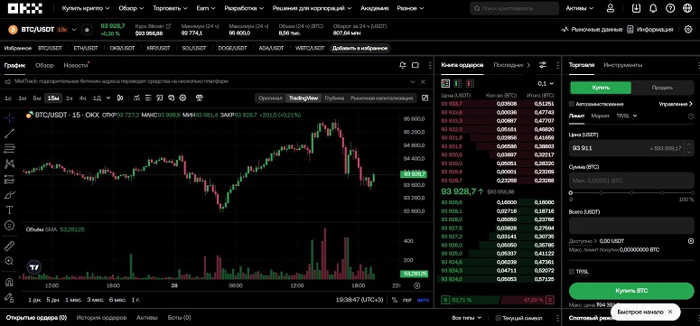
Task: Click the amount percentage slider track
Action: [631, 193]
